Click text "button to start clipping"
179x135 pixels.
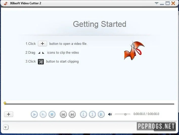coord(62,62)
